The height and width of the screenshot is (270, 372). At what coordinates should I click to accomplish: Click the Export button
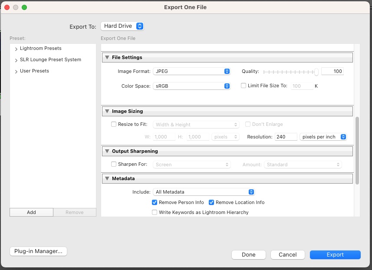[x=335, y=254]
